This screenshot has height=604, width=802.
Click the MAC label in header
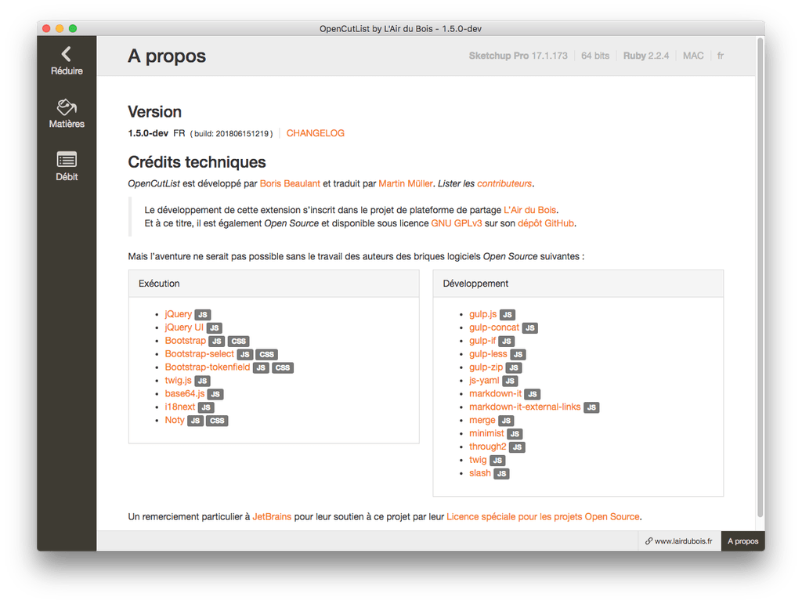pyautogui.click(x=693, y=56)
